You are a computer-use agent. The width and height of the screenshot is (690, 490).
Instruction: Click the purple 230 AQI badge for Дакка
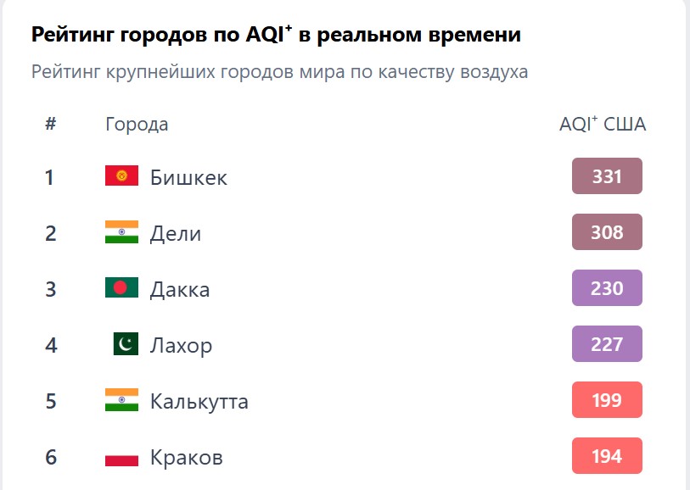606,288
